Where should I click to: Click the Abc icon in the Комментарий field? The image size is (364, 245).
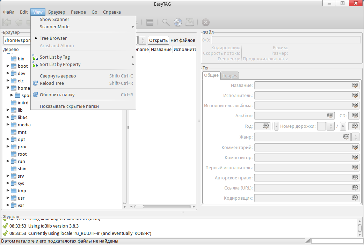(355, 148)
